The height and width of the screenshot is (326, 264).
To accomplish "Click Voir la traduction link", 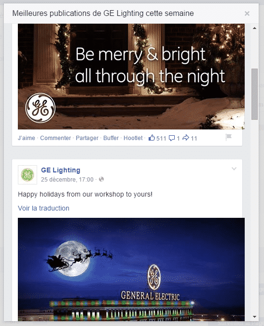I will pyautogui.click(x=43, y=208).
